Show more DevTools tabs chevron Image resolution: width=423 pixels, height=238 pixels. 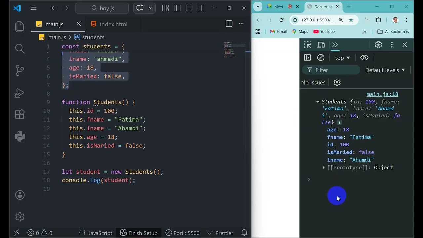click(335, 45)
